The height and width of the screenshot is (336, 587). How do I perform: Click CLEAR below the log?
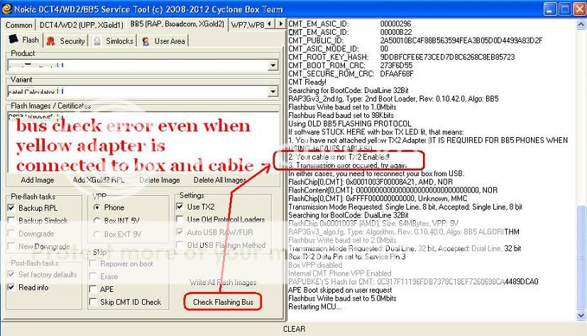tap(294, 328)
